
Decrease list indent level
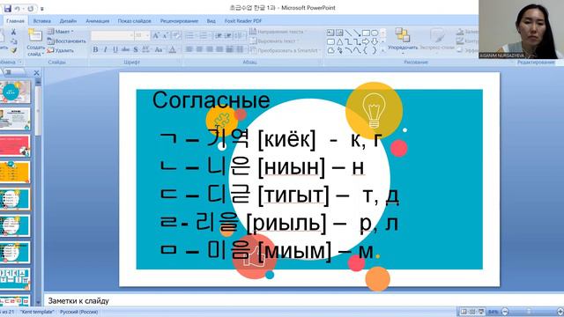point(219,35)
